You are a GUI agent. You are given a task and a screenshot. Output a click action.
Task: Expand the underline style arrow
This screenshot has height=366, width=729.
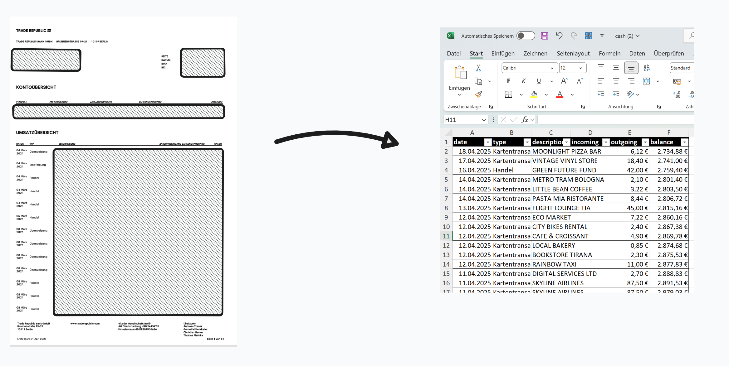point(551,81)
